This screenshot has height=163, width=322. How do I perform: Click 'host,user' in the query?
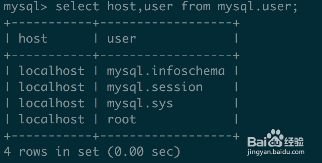pos(140,6)
